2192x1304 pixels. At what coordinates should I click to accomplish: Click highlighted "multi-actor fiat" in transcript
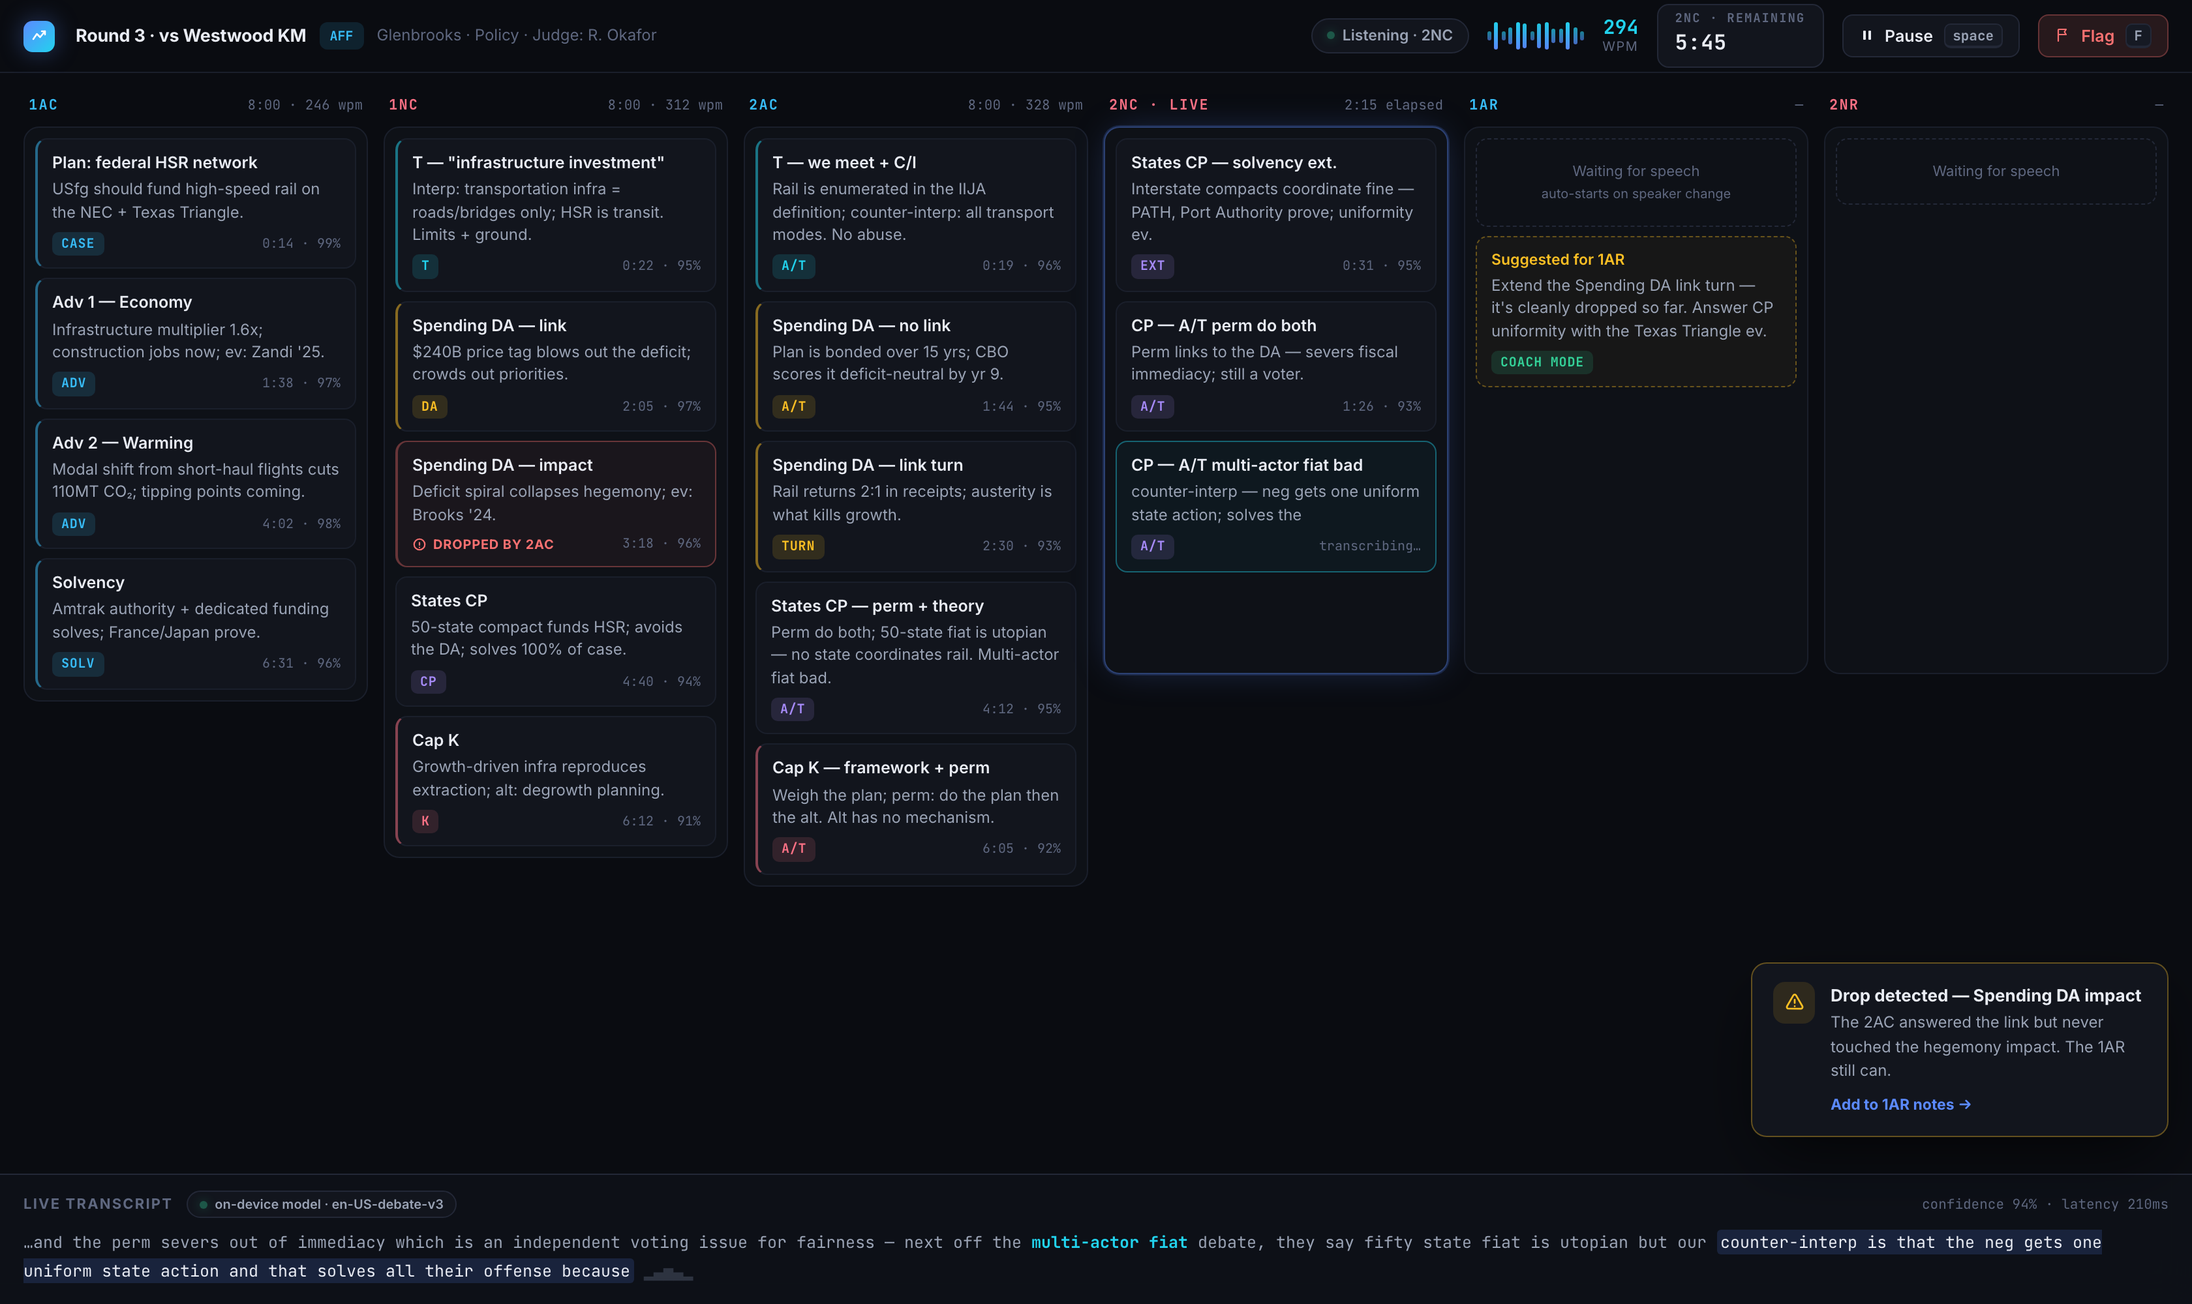point(1109,1243)
